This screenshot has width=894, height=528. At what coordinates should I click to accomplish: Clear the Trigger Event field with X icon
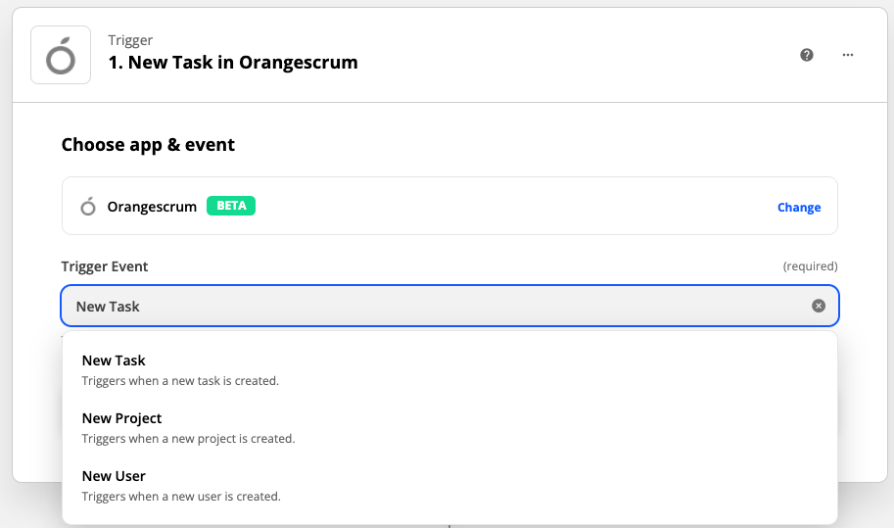[819, 307]
